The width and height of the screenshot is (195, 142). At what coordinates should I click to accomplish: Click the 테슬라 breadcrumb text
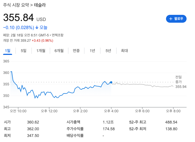(x=40, y=5)
